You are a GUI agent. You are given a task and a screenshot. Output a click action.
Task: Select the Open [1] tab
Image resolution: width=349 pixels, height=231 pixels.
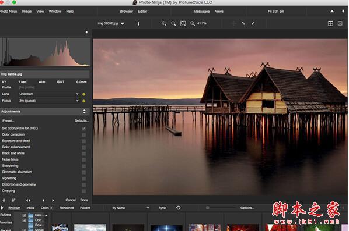click(x=47, y=208)
